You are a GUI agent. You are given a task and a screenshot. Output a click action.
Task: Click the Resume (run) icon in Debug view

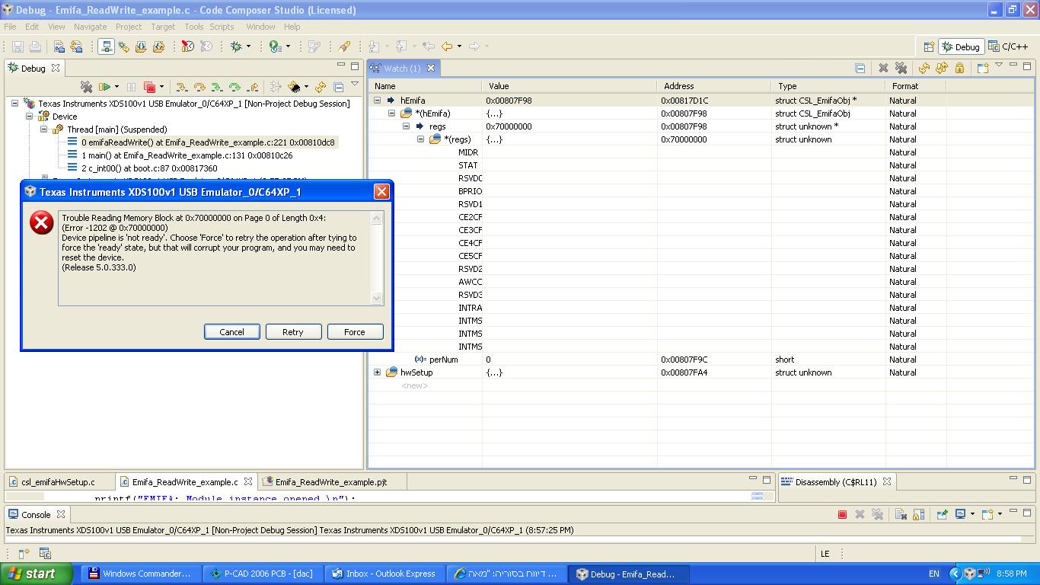[105, 87]
